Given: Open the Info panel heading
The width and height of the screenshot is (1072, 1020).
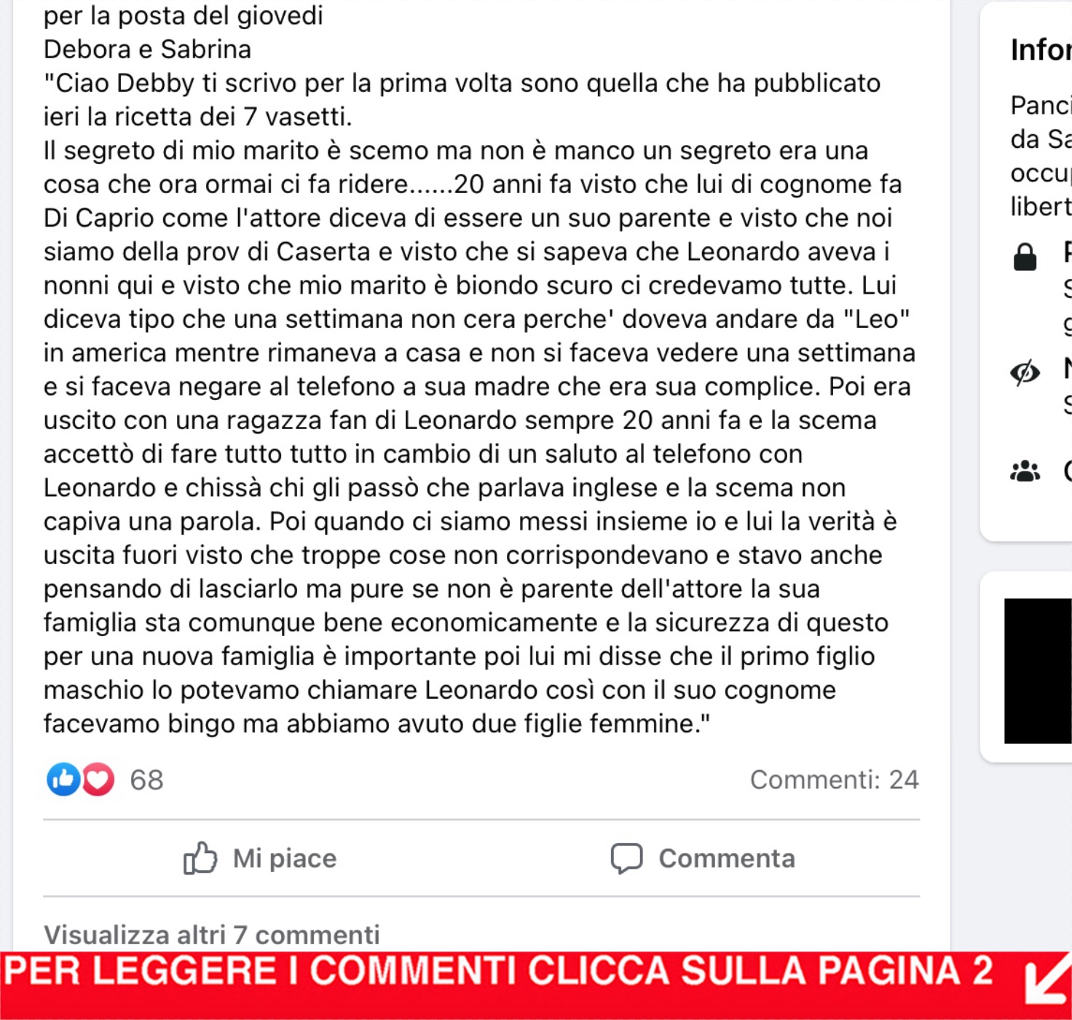Looking at the screenshot, I should point(1041,50).
